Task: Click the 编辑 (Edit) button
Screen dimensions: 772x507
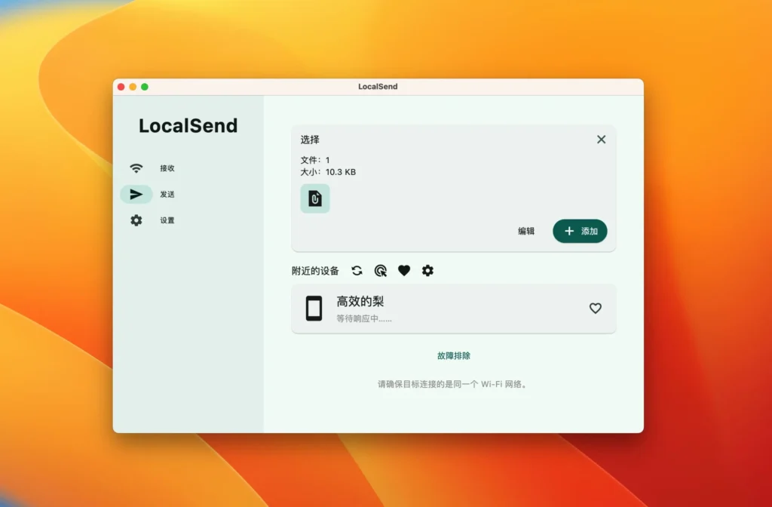Action: 526,231
